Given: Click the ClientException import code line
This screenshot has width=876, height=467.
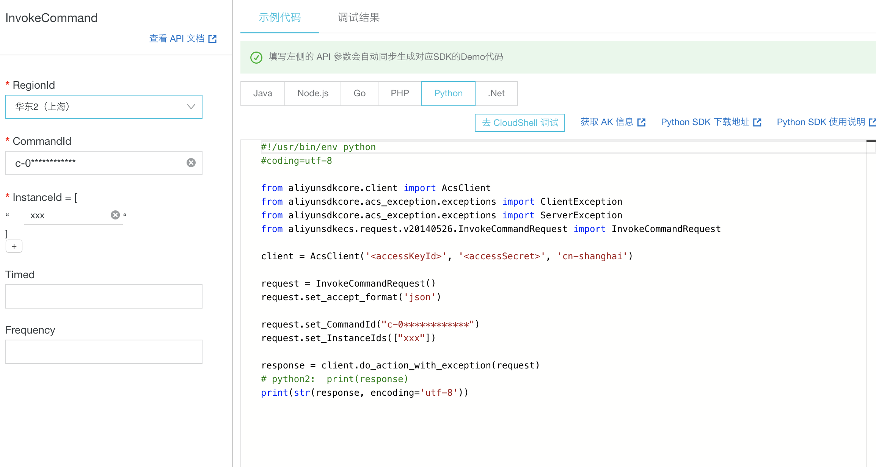Looking at the screenshot, I should tap(441, 202).
